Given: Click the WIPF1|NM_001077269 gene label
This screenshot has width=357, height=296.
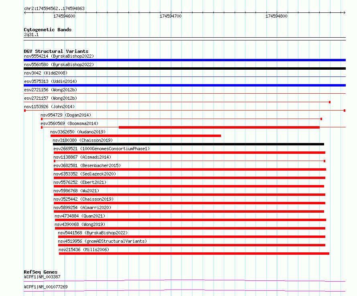Looking at the screenshot, I should (46, 287).
